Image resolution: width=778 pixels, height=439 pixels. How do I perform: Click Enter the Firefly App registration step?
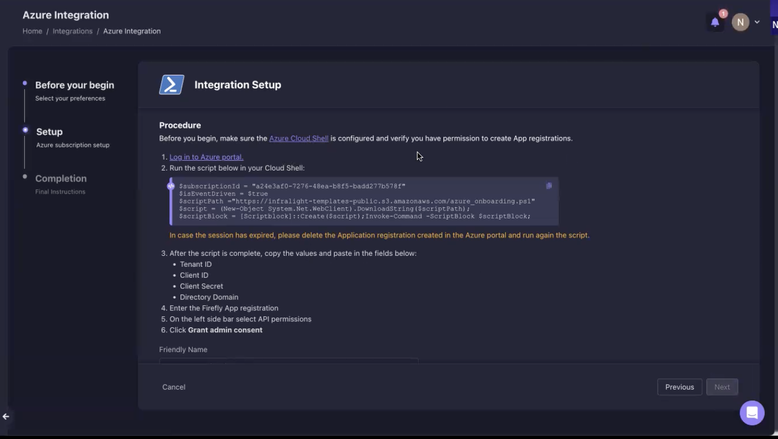[x=224, y=309]
